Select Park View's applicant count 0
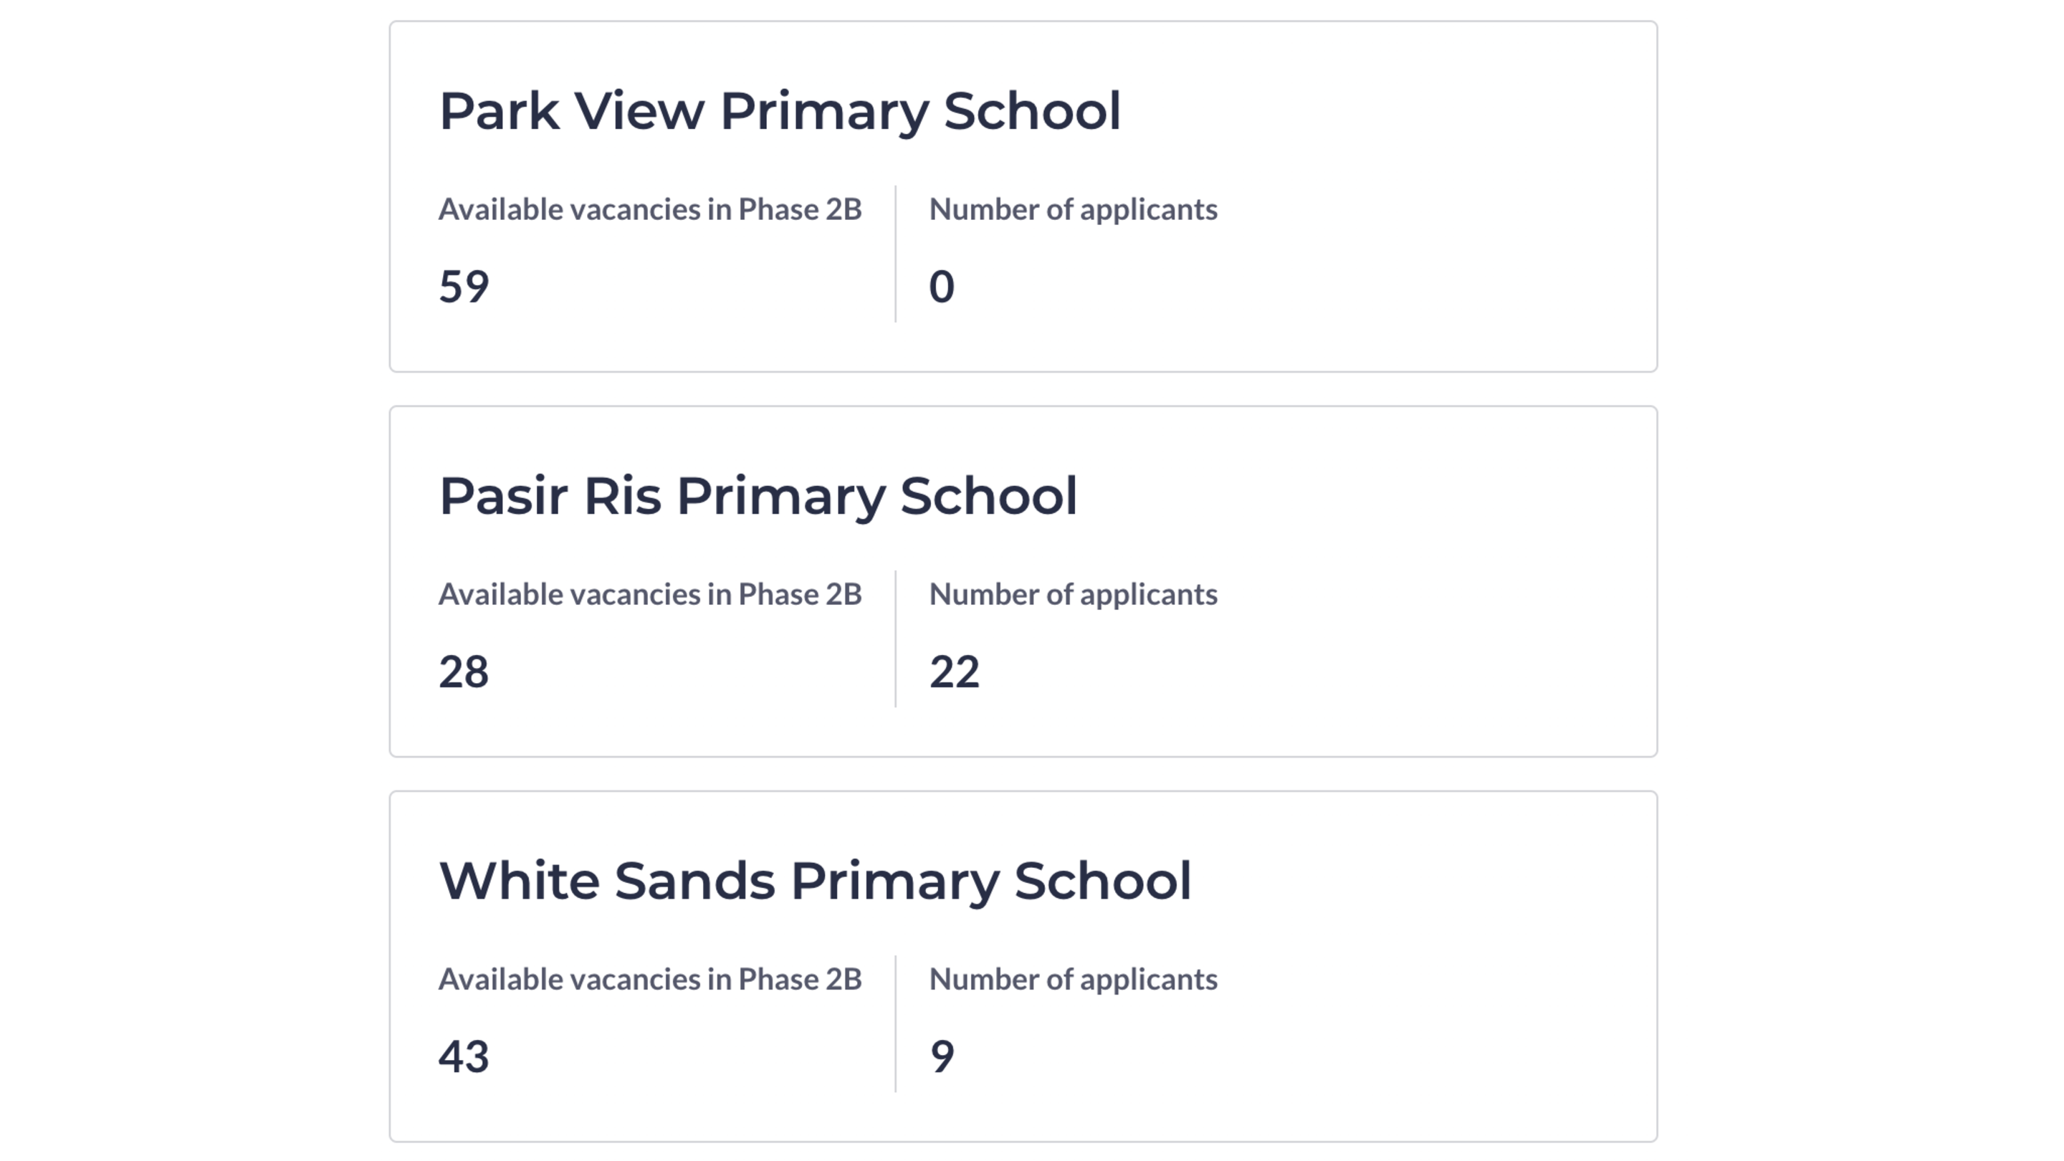Screen dimensions: 2064x1161 [941, 287]
